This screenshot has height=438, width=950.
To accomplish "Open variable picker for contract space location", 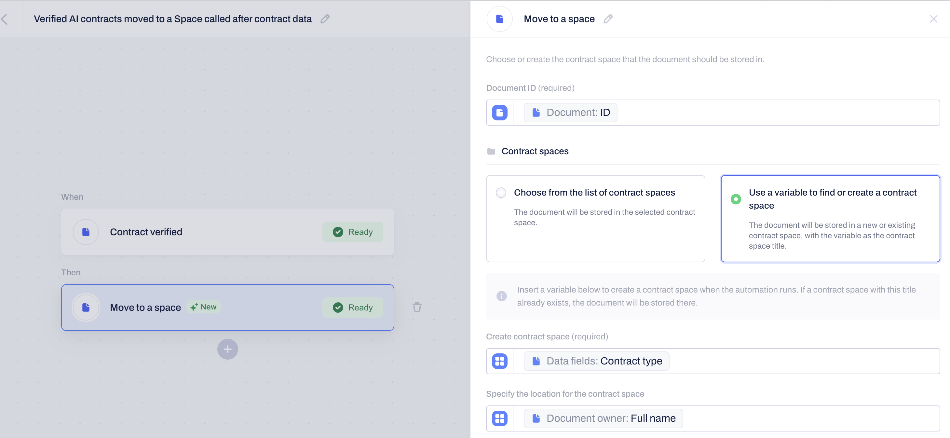I will [x=499, y=418].
